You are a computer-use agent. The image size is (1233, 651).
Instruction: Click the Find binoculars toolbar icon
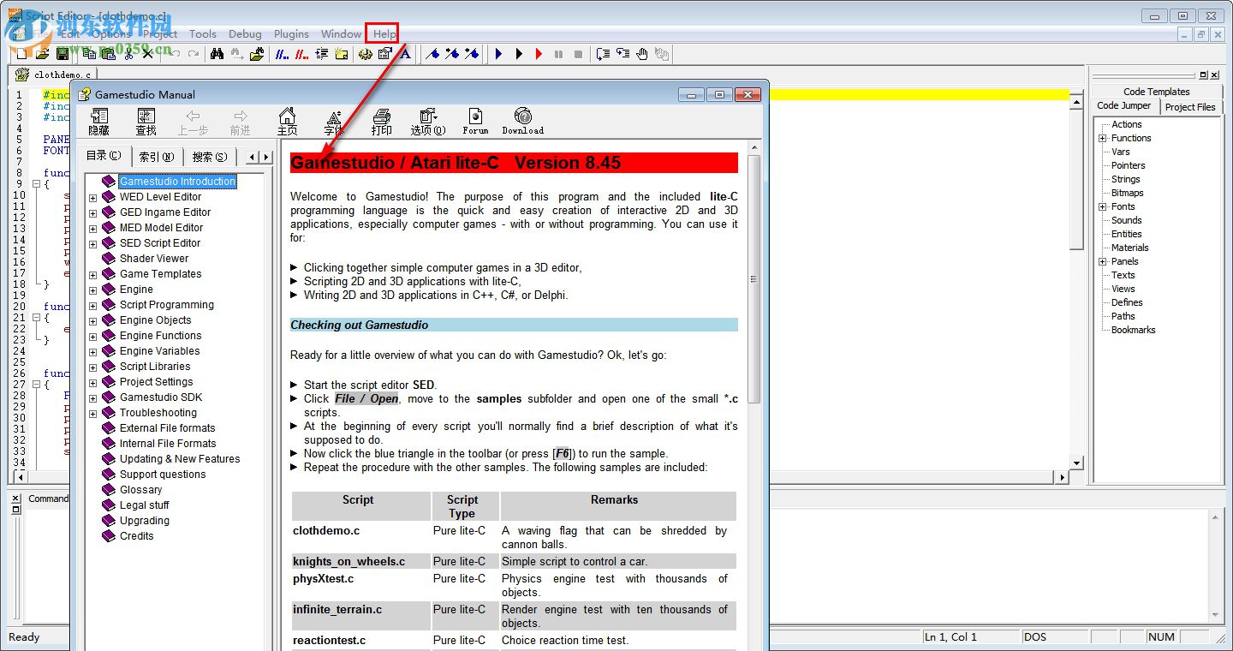point(217,54)
